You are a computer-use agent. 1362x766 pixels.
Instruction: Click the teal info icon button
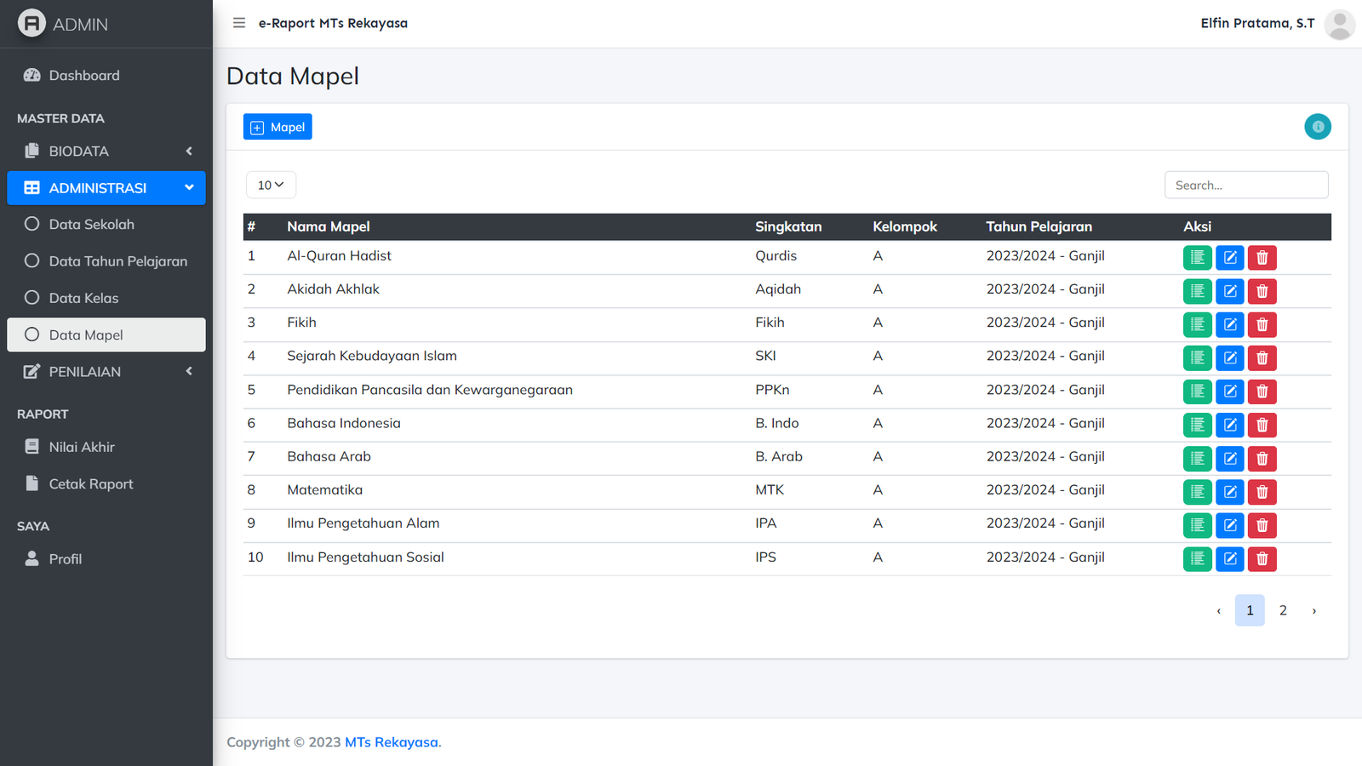(x=1317, y=127)
